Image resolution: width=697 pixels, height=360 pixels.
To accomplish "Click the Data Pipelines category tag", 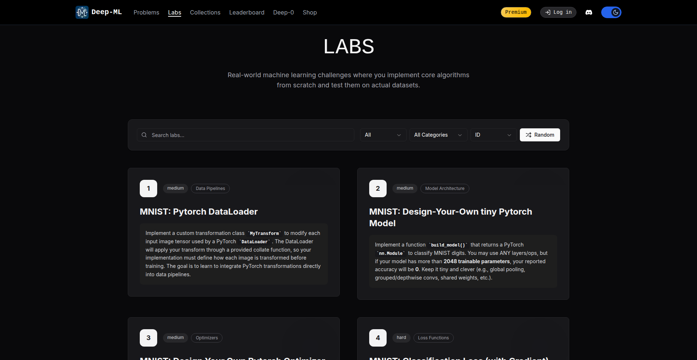I will coord(210,189).
